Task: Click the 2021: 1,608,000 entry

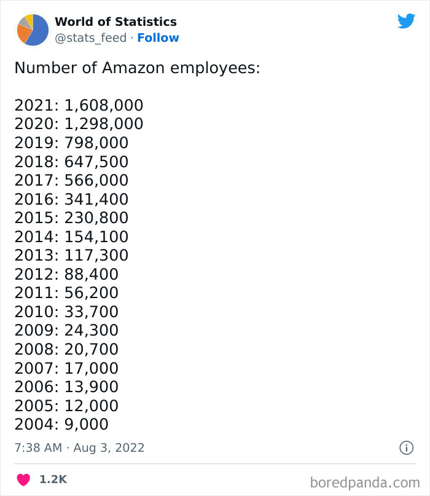Action: click(79, 105)
